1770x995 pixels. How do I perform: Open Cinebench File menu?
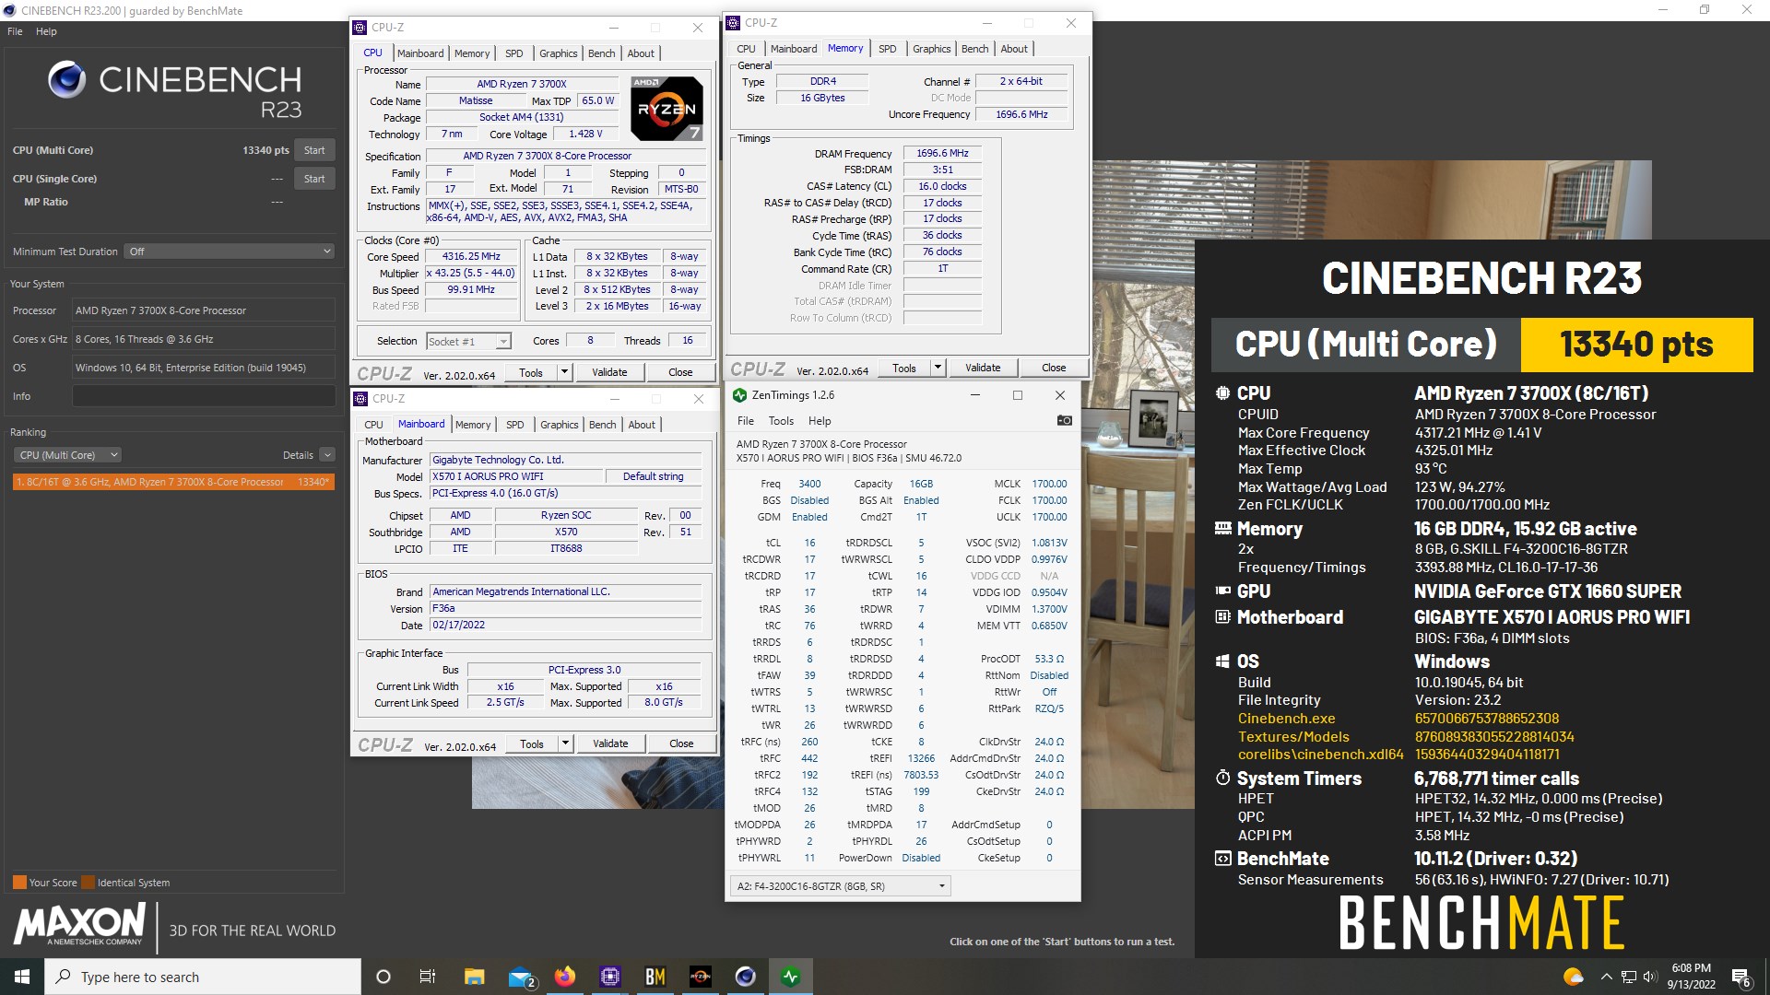pyautogui.click(x=15, y=31)
